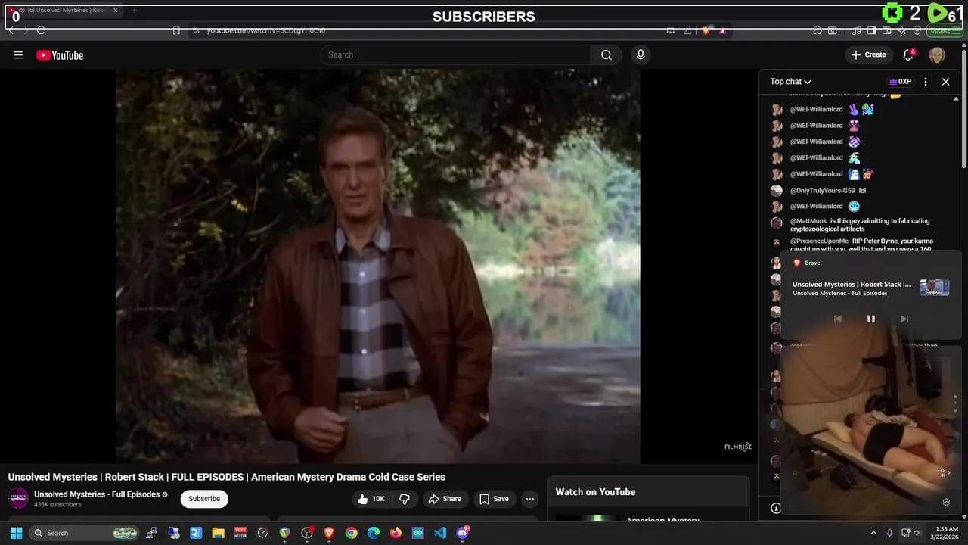Click the video player frame
This screenshot has width=968, height=545.
378,266
